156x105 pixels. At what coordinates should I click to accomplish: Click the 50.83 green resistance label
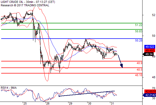[139, 31]
